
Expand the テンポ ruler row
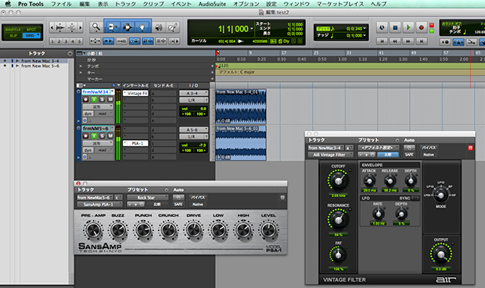click(x=81, y=67)
